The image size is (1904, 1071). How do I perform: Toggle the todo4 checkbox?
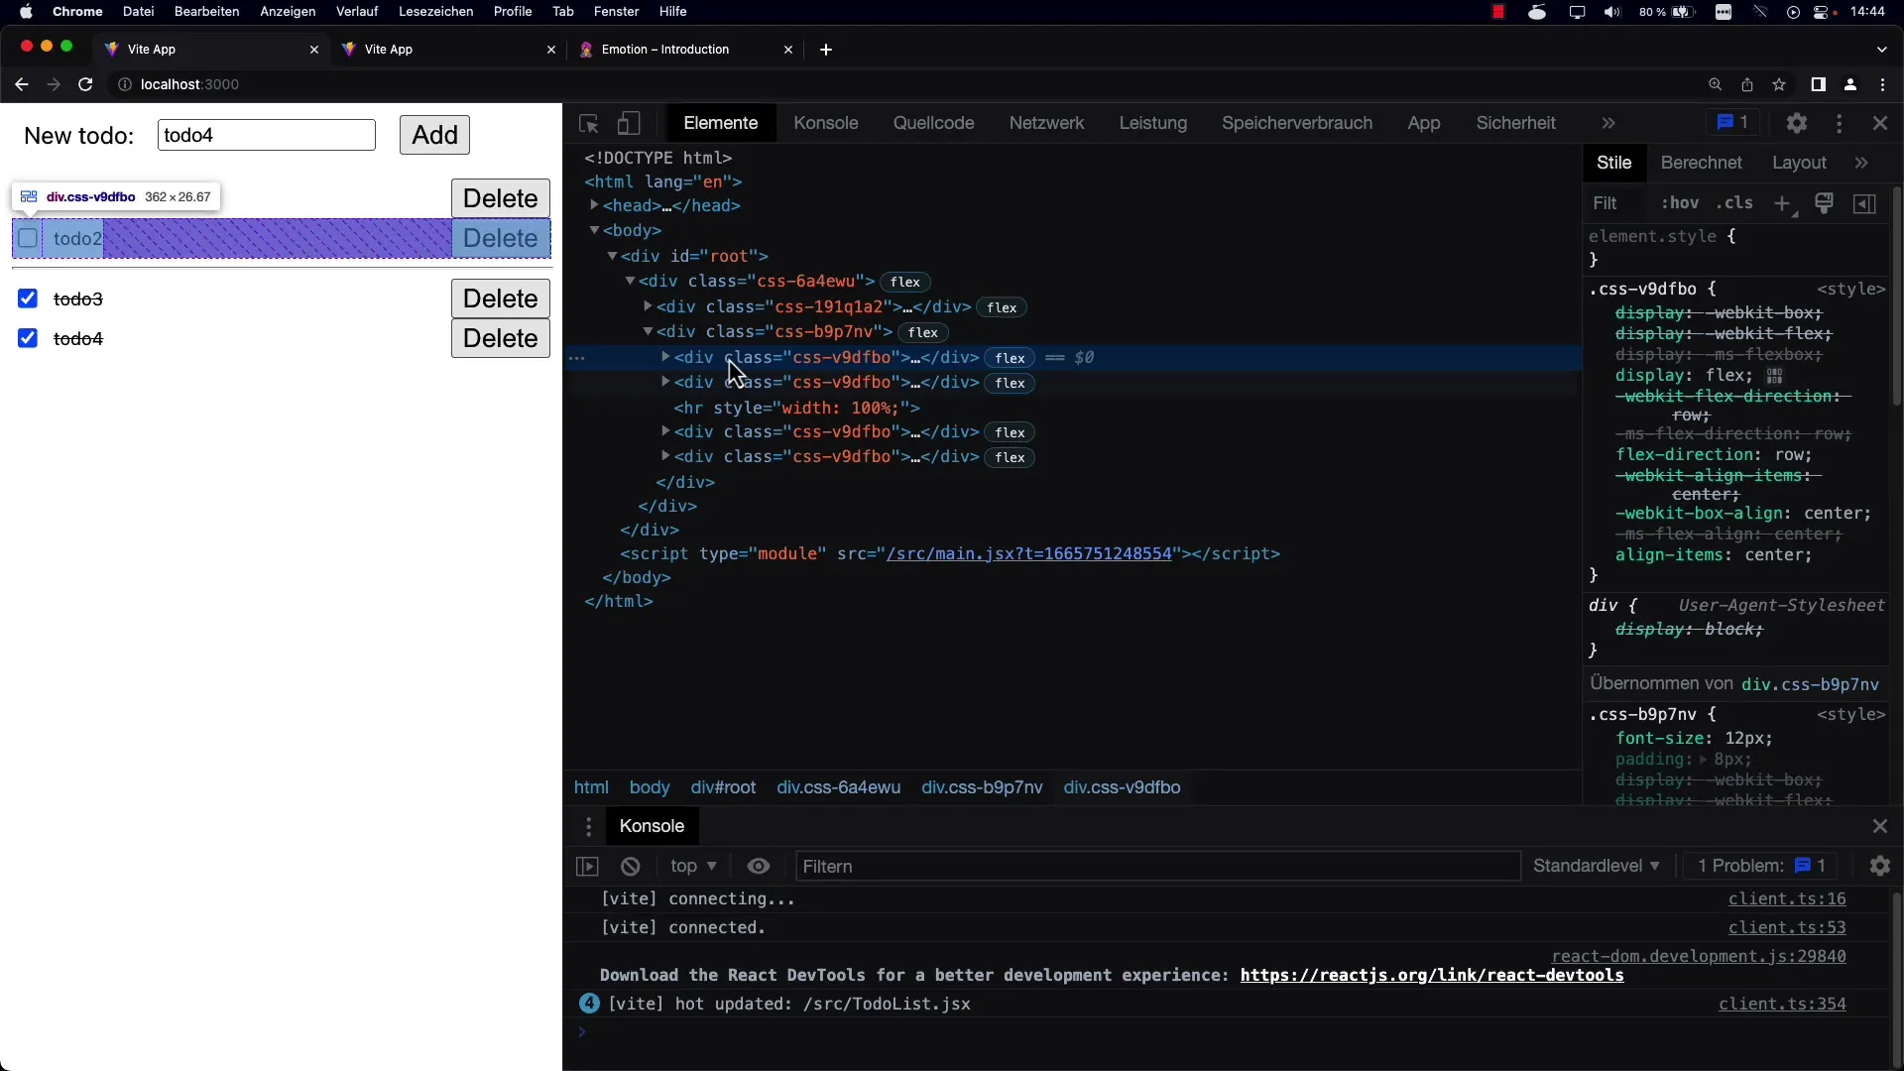(x=28, y=337)
